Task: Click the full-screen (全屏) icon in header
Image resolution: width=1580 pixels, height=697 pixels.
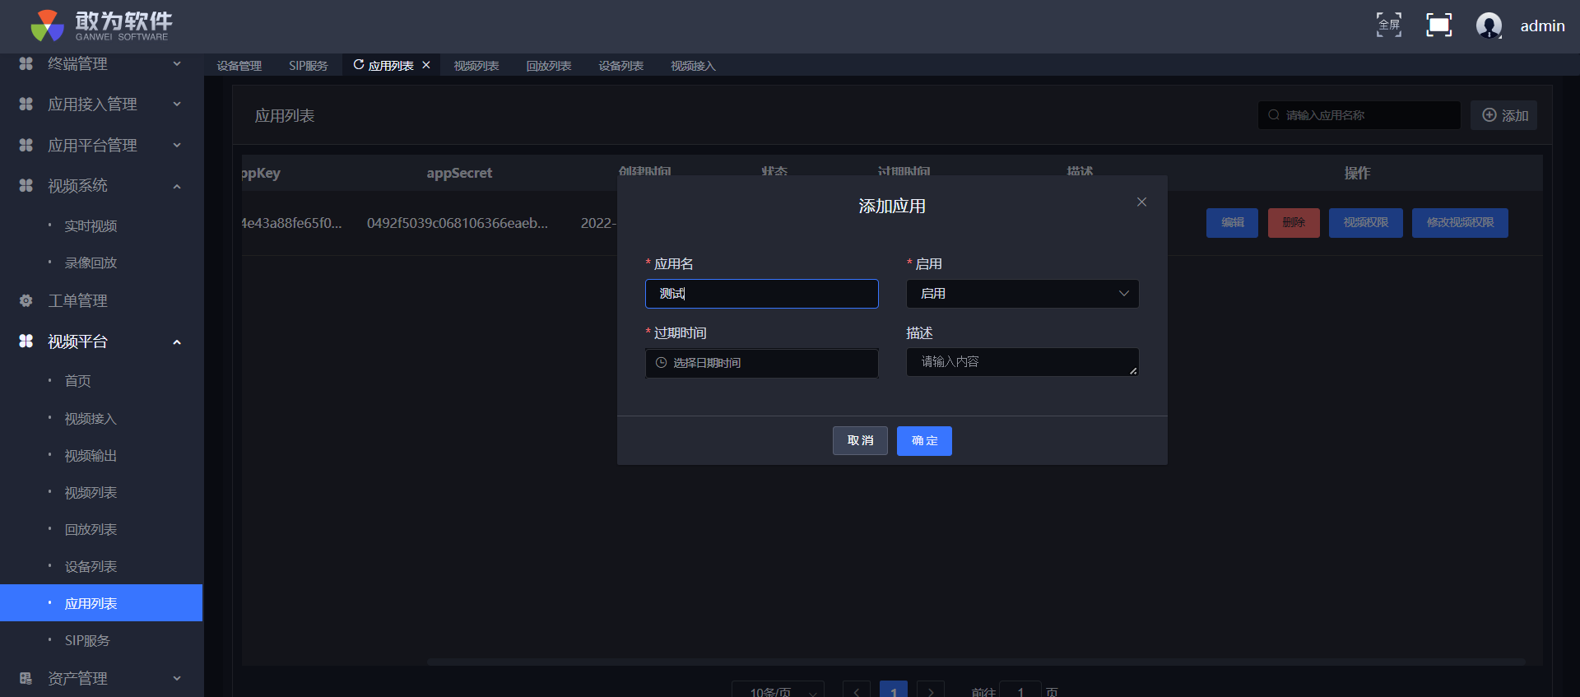Action: pos(1389,25)
